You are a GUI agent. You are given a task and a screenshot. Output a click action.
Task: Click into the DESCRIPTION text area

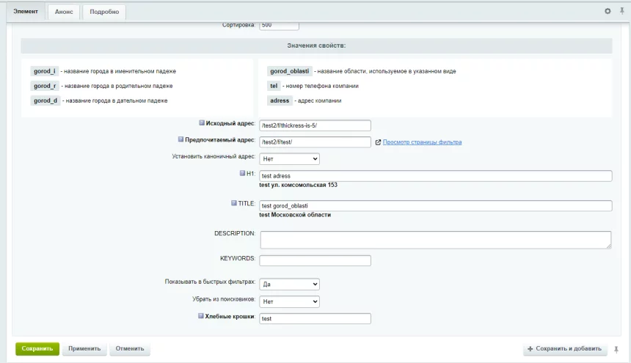point(435,240)
